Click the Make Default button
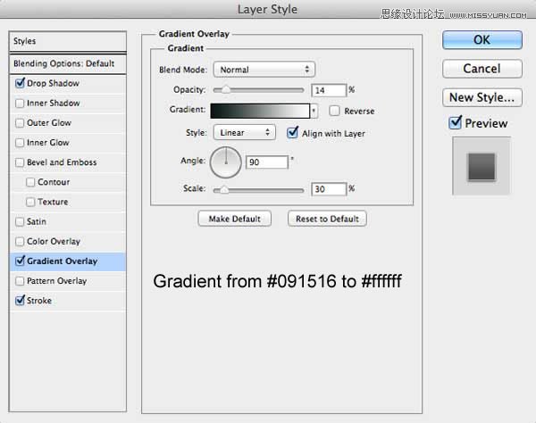Viewport: 536px width, 423px height. tap(234, 219)
